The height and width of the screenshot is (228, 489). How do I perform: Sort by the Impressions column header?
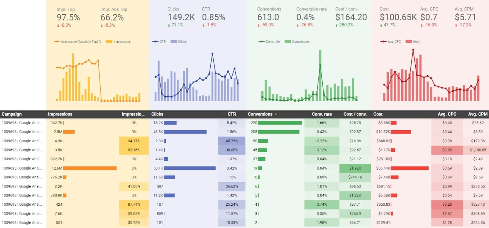[60, 114]
